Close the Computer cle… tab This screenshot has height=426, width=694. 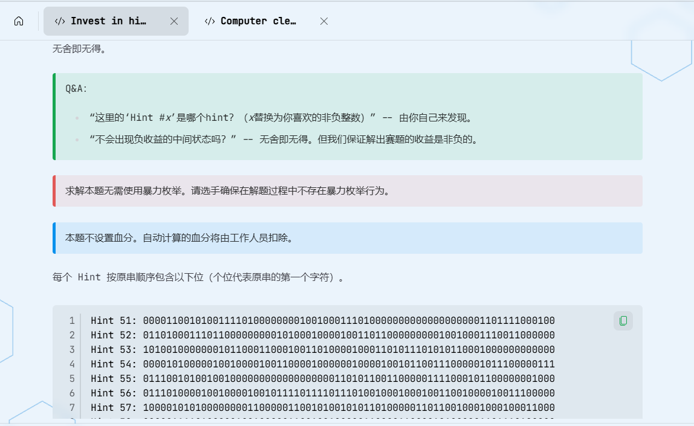coord(324,21)
